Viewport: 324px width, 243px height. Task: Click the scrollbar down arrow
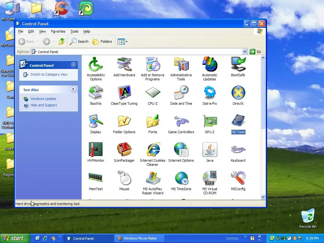point(263,197)
